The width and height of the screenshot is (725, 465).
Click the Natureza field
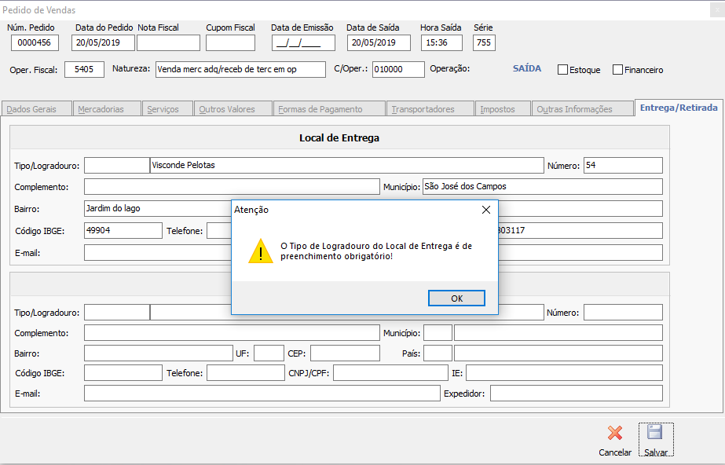[x=240, y=69]
